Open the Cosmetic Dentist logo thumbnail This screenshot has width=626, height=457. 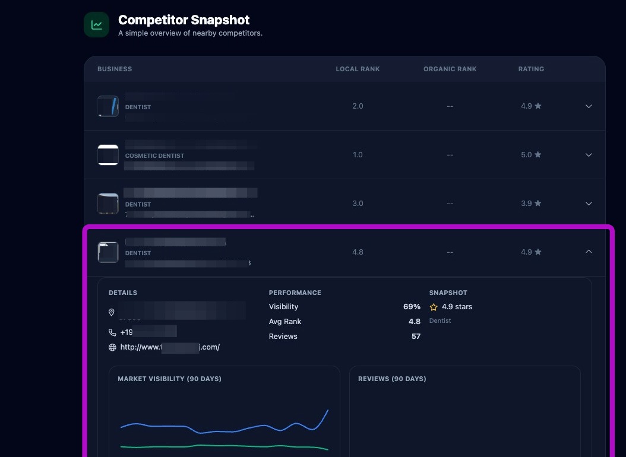click(108, 155)
